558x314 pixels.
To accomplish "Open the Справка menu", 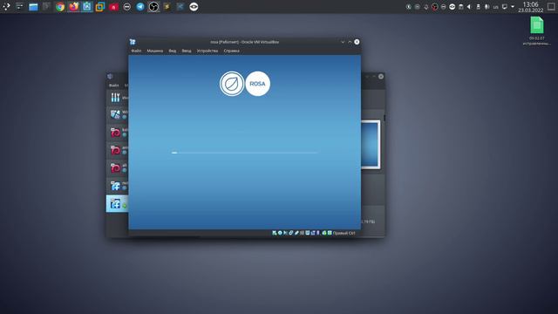I will coord(231,51).
